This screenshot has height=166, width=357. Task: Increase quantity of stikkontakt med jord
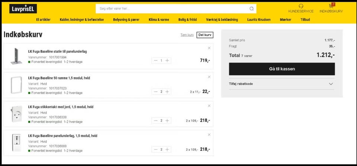167,120
